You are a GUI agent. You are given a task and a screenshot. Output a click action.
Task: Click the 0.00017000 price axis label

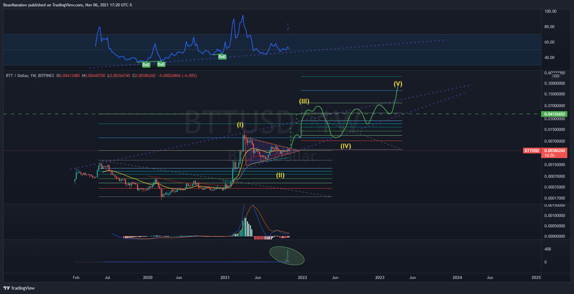pyautogui.click(x=555, y=198)
